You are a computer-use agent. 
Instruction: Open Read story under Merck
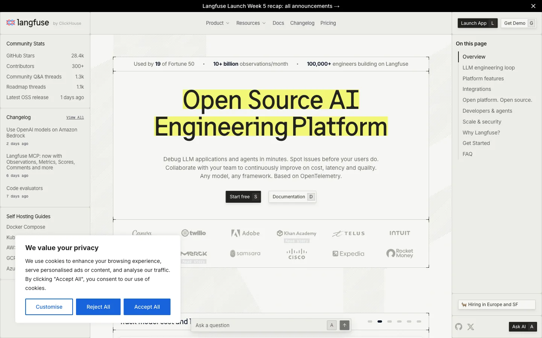[x=194, y=261]
